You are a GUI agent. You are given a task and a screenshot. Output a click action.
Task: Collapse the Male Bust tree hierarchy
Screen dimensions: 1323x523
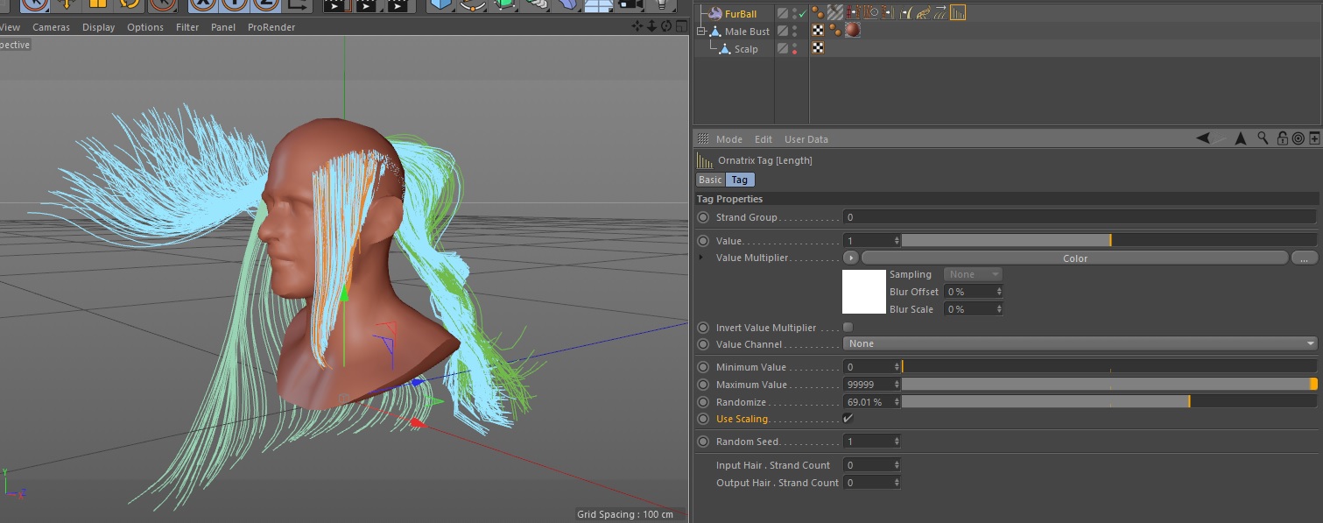tap(700, 31)
